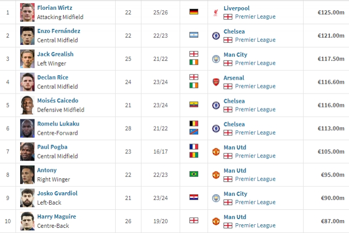Click the Ecuador flag for Moisés Caicedo
Image resolution: width=349 pixels, height=233 pixels.
point(194,104)
